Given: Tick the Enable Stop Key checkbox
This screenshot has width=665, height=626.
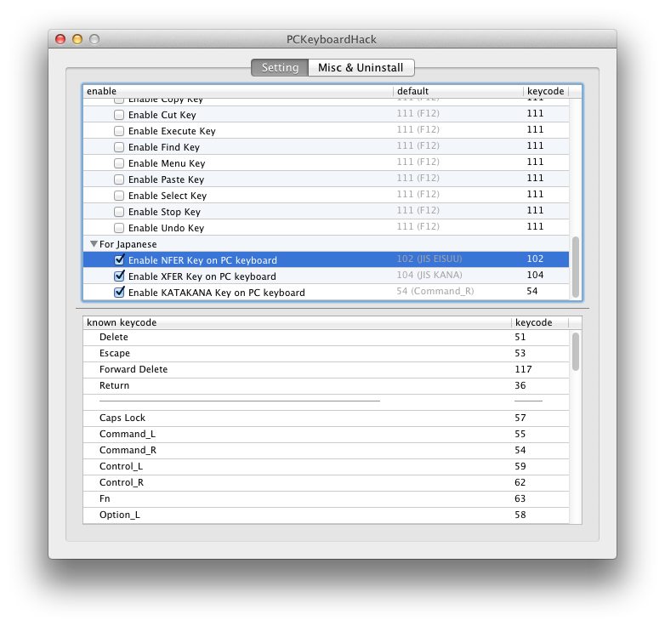Looking at the screenshot, I should click(119, 212).
